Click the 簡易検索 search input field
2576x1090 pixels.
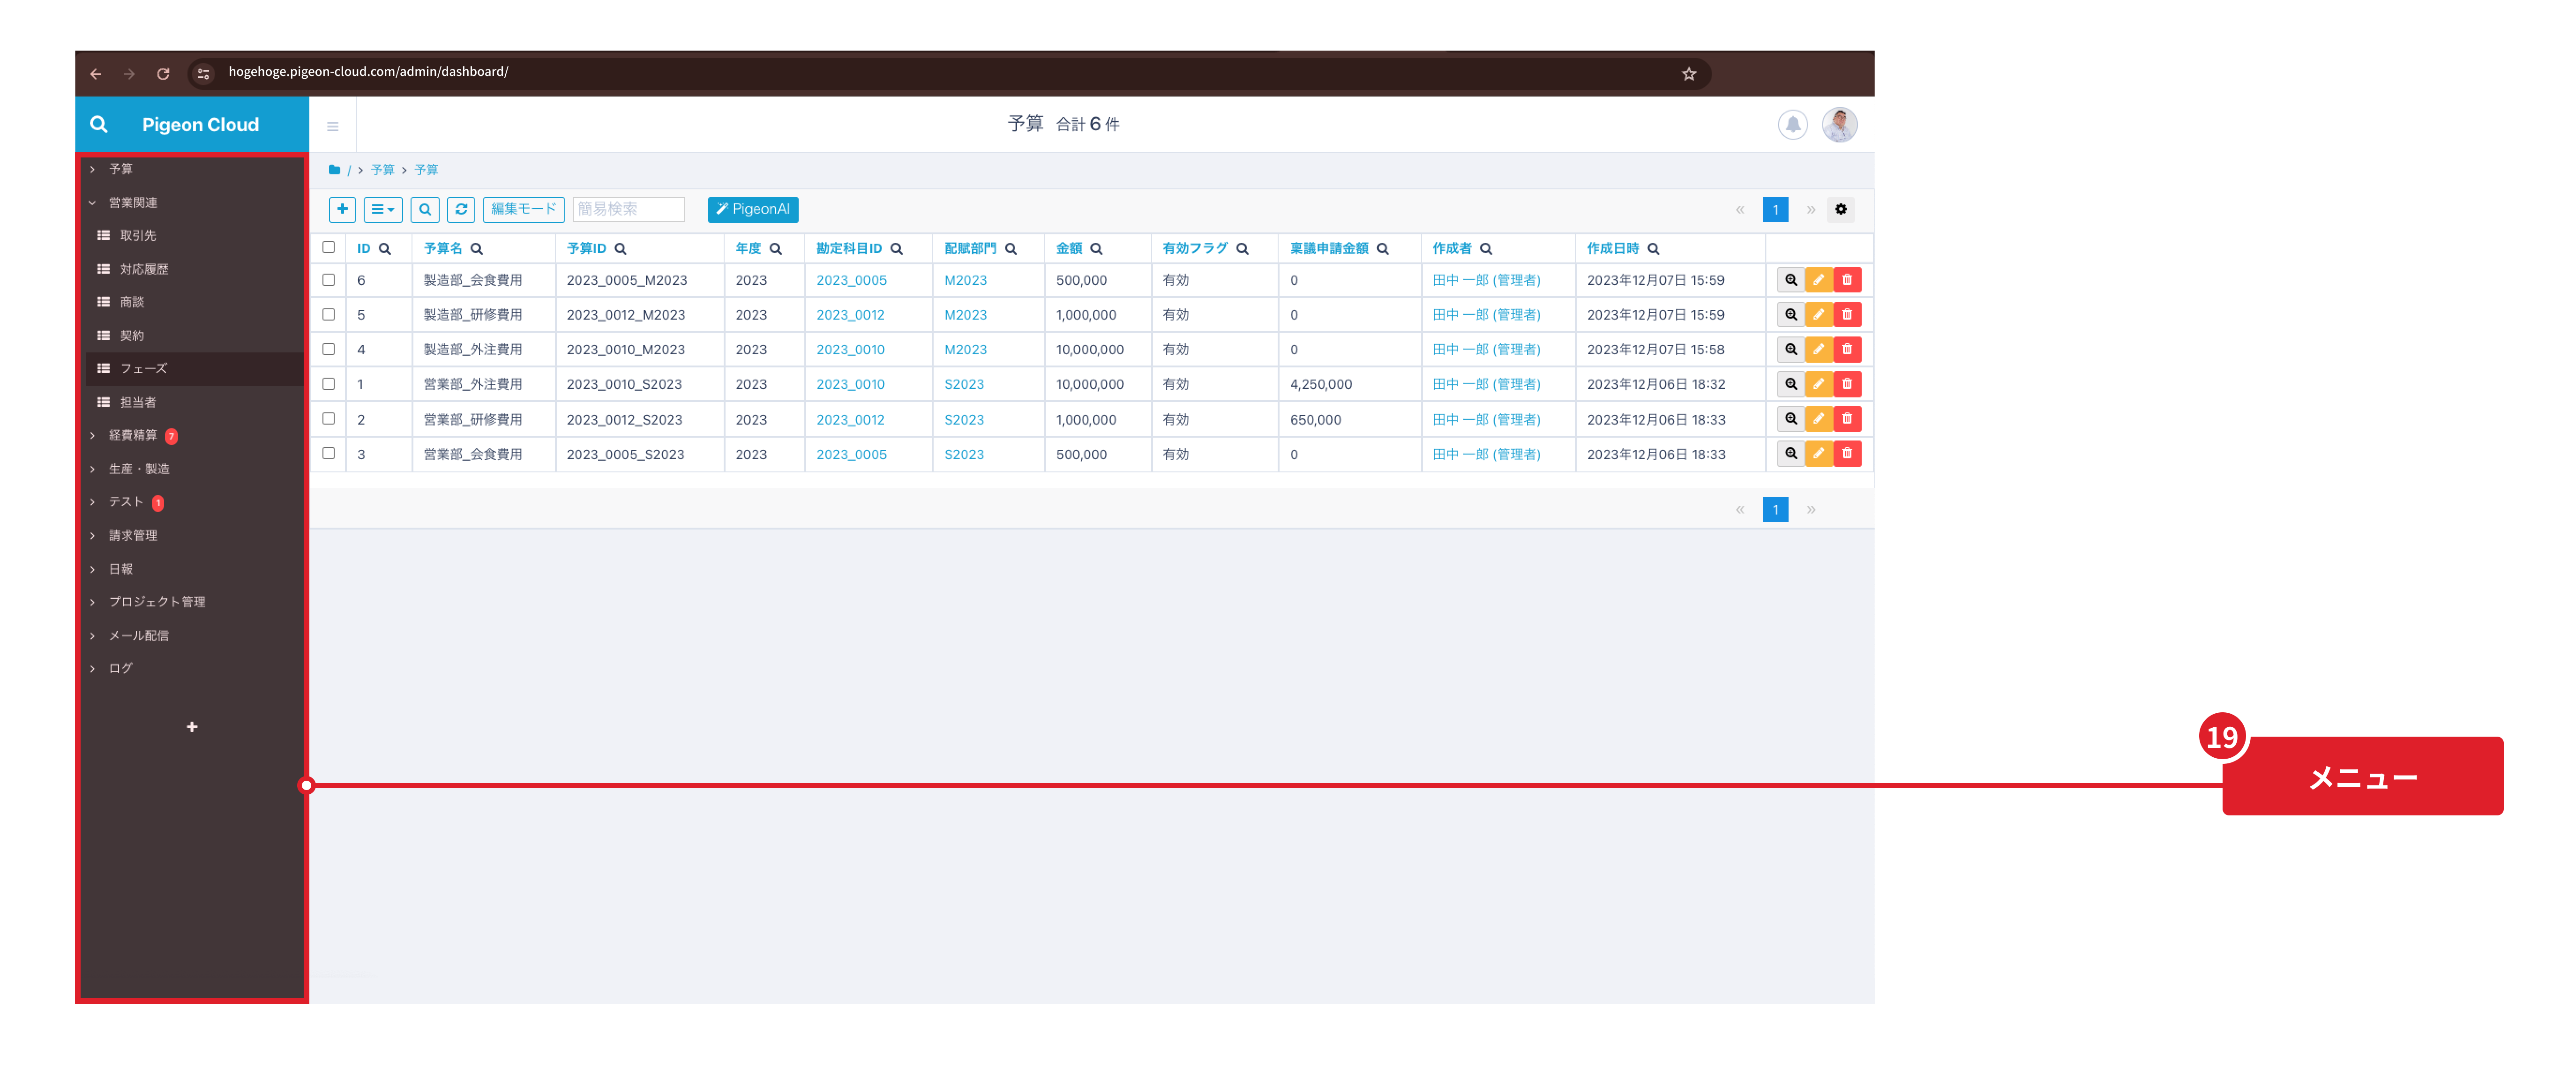coord(628,209)
